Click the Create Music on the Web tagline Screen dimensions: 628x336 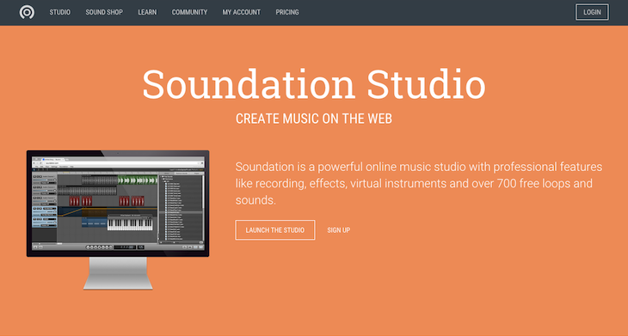314,119
